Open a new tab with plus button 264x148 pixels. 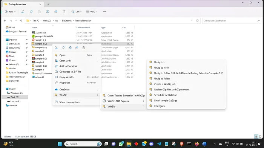click(x=48, y=5)
